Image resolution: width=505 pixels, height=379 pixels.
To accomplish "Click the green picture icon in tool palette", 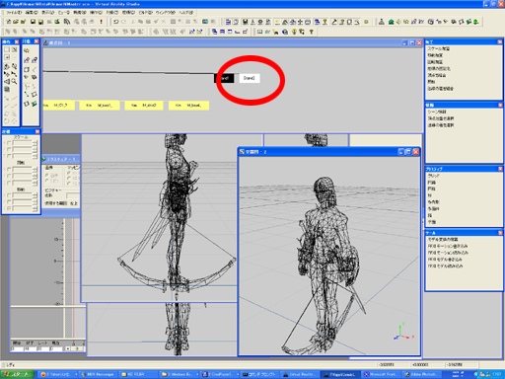I will [x=35, y=104].
